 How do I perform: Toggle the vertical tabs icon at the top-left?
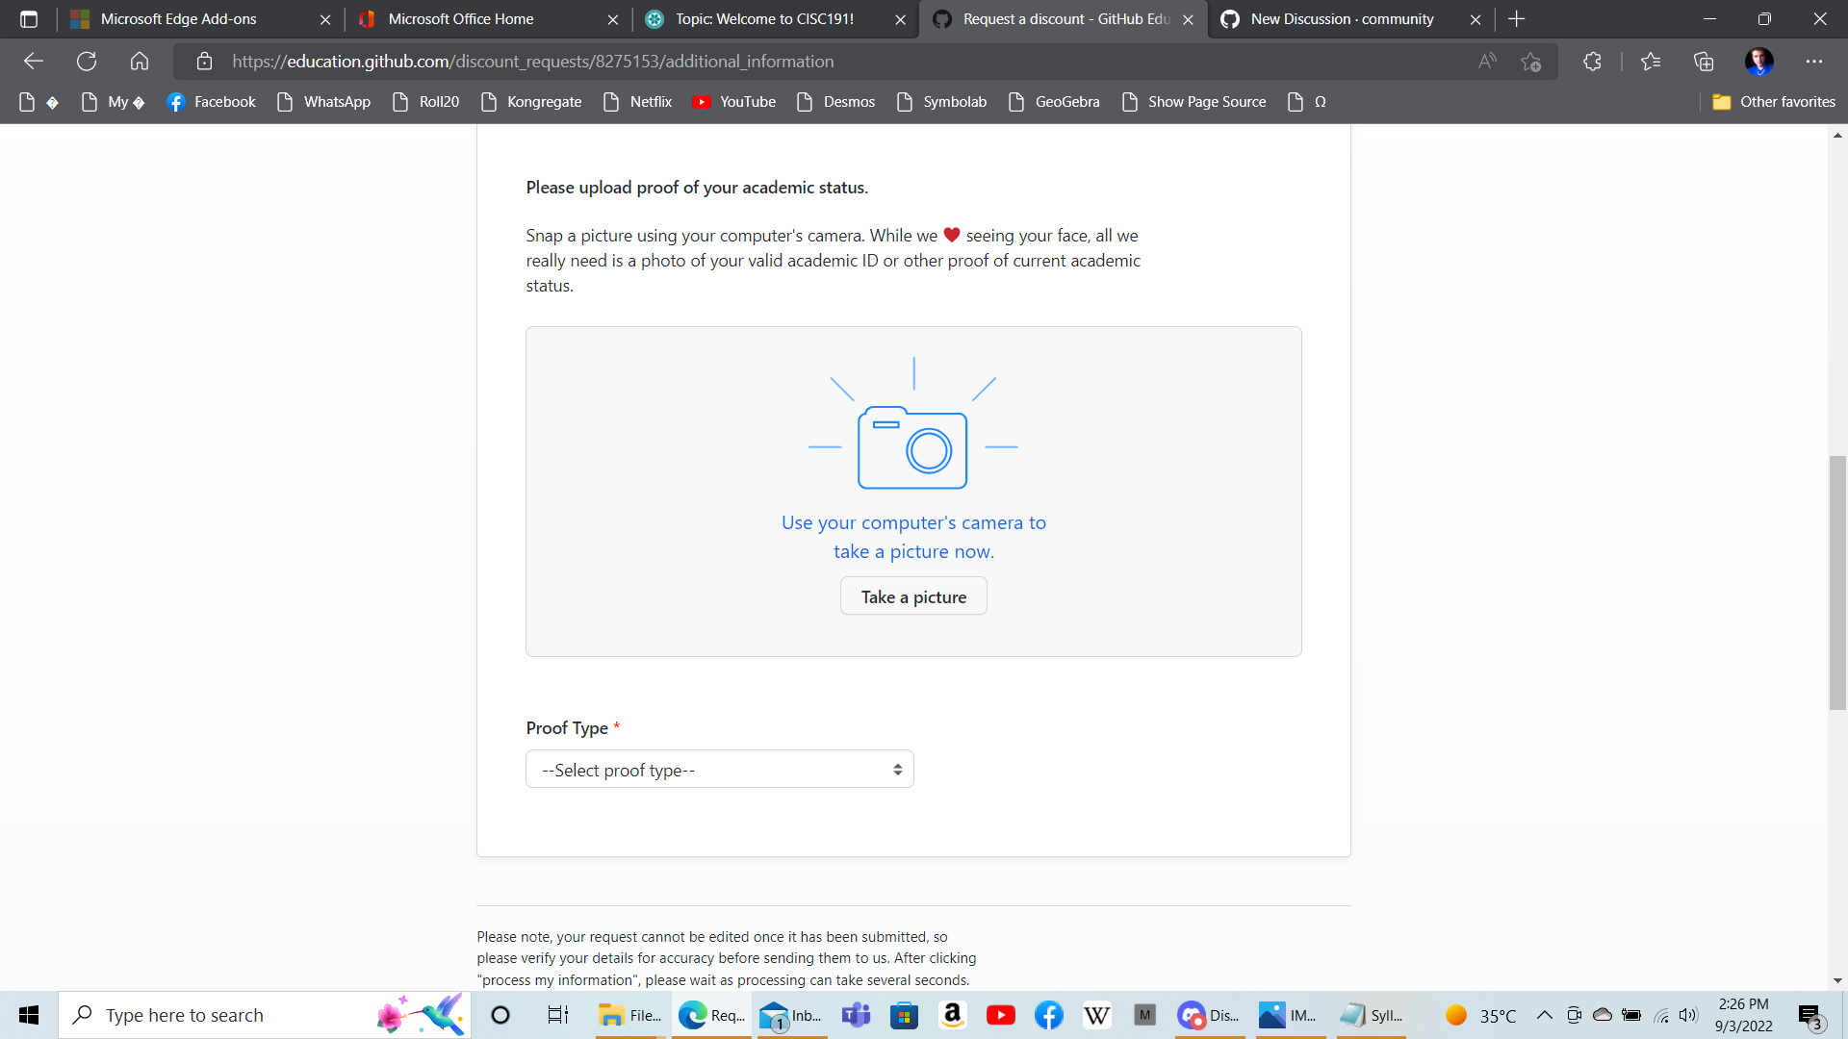point(29,19)
